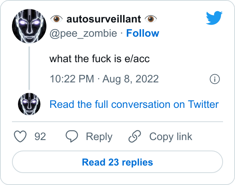
Task: Click the Copy link text
Action: click(171, 137)
